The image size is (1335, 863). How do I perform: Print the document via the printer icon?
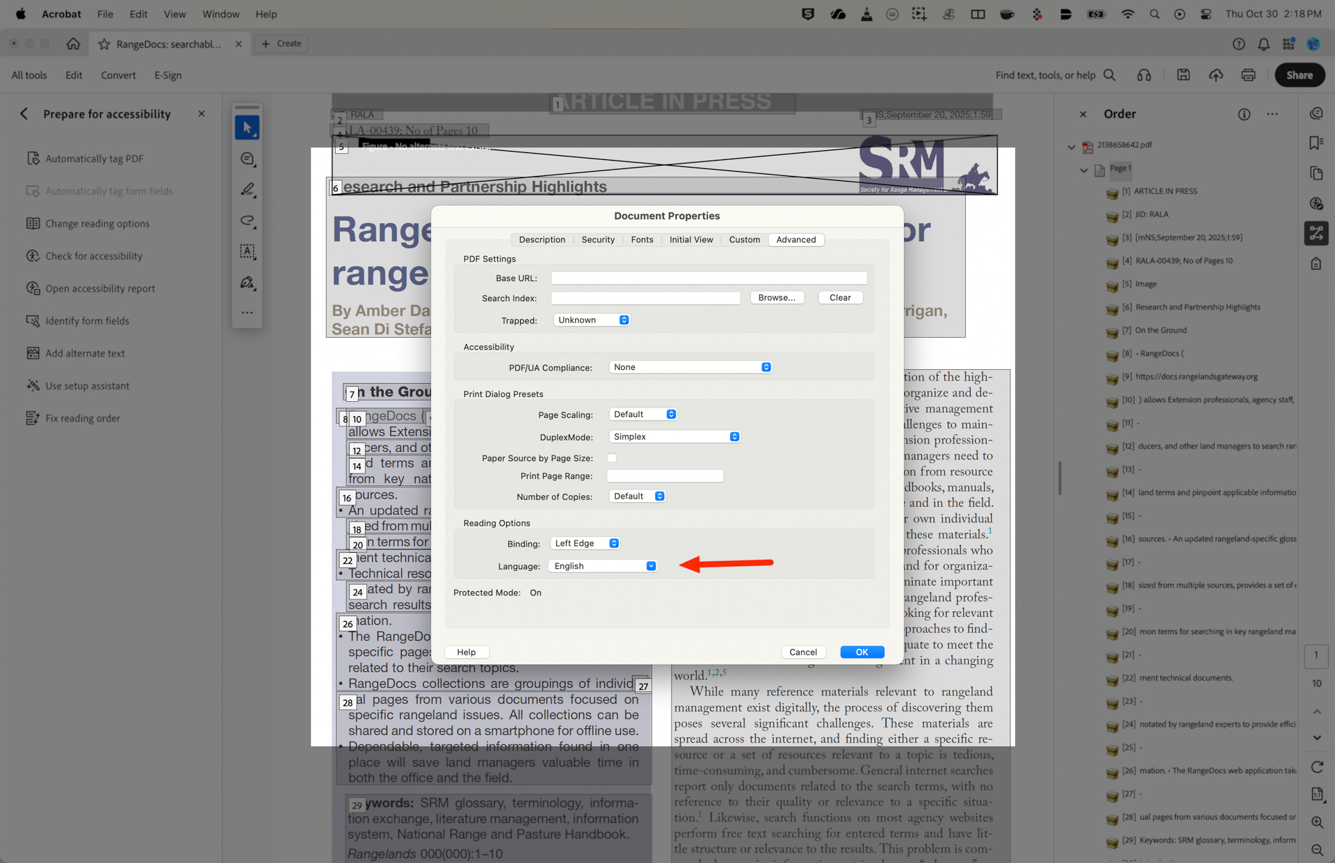point(1248,74)
